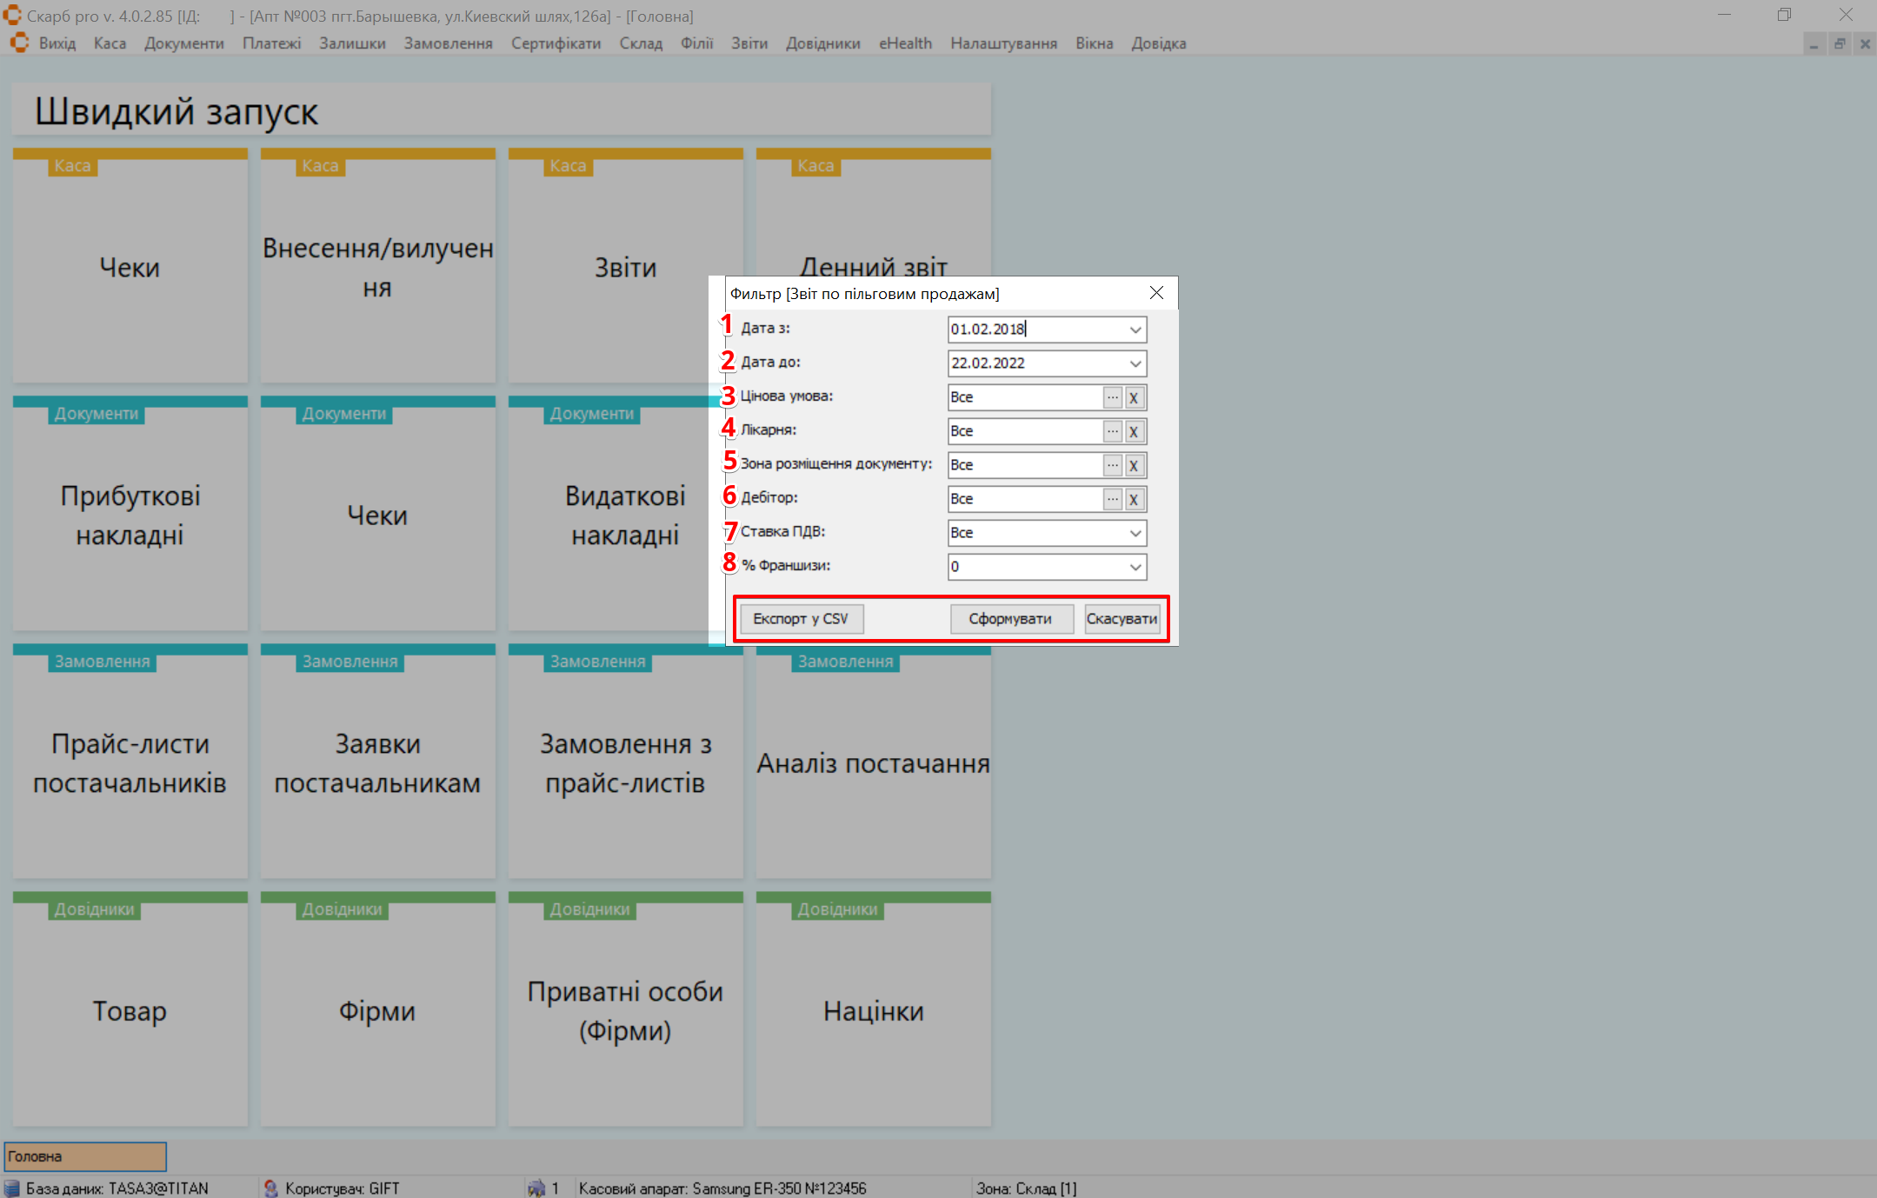
Task: Click the Скарб logo icon in menu bar
Action: click(19, 43)
